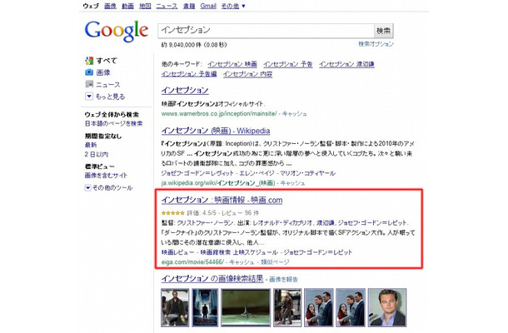Click related keyword インセプション 渡辺謙
Screen dimensions: 508x333
pos(343,64)
